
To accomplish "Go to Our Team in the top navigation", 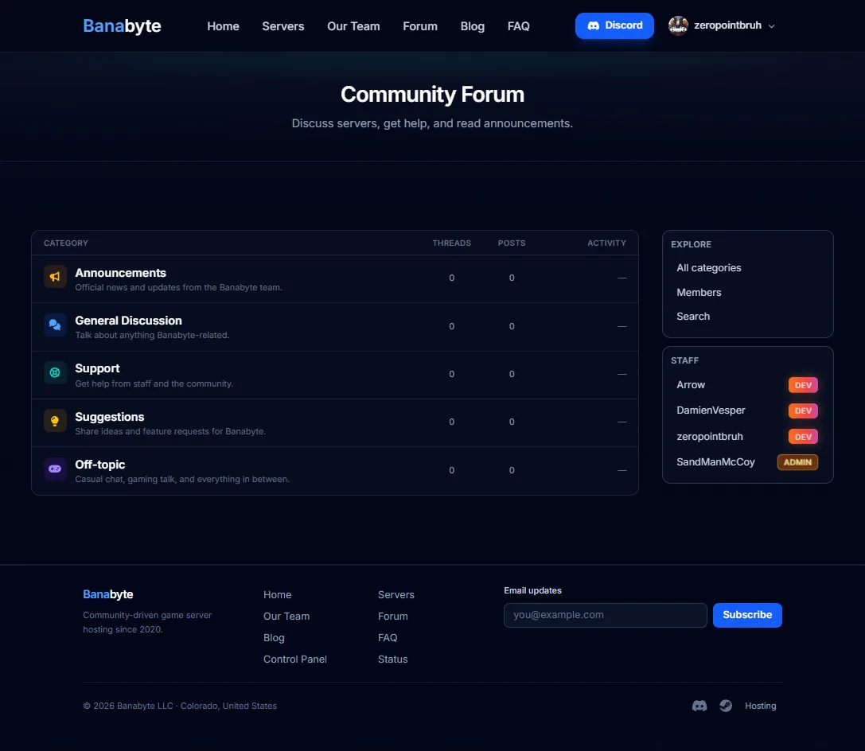I will click(x=353, y=26).
